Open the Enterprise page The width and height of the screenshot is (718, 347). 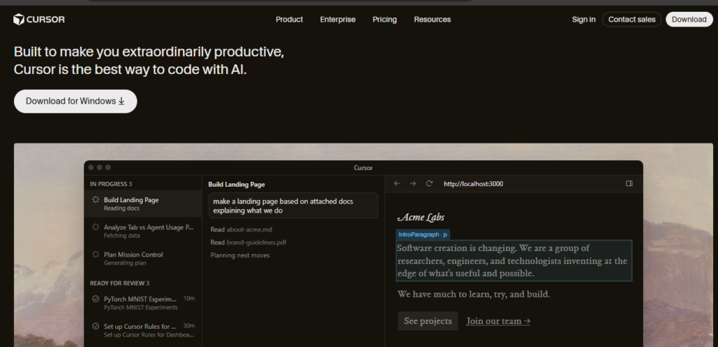click(x=337, y=19)
